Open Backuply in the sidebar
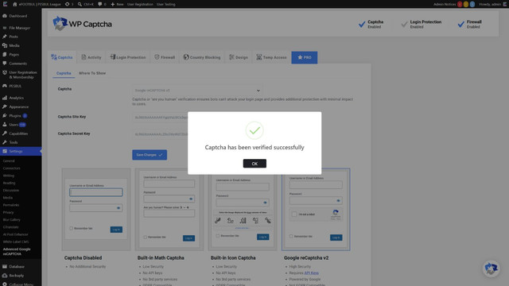 (x=16, y=276)
